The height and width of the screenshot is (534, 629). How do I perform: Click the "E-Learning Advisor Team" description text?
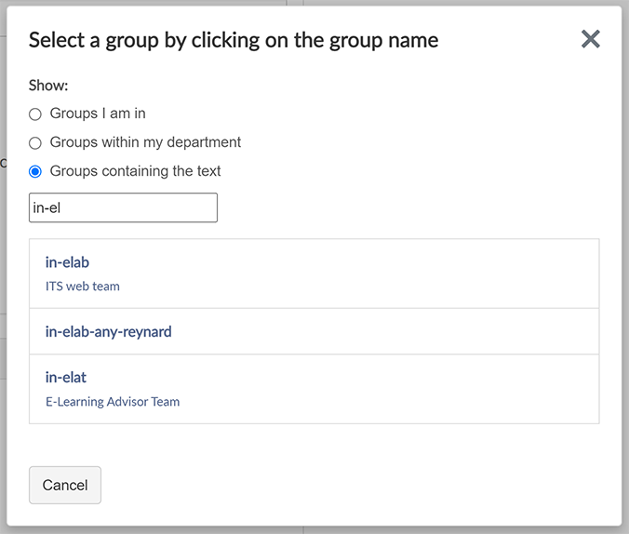click(x=112, y=402)
